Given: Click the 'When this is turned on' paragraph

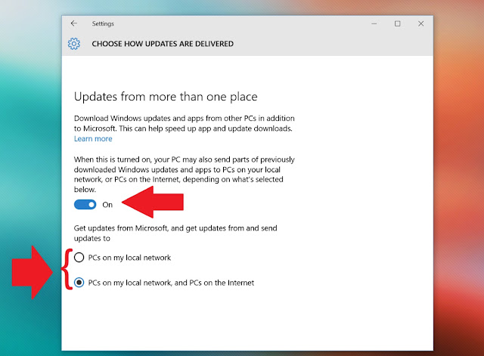Looking at the screenshot, I should (185, 175).
